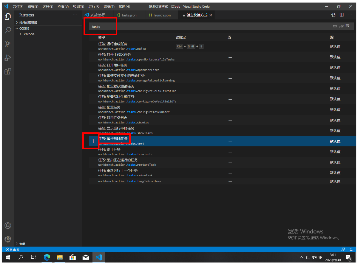Viewport: 360px width, 266px height.
Task: Click the split editor icon
Action: click(342, 15)
